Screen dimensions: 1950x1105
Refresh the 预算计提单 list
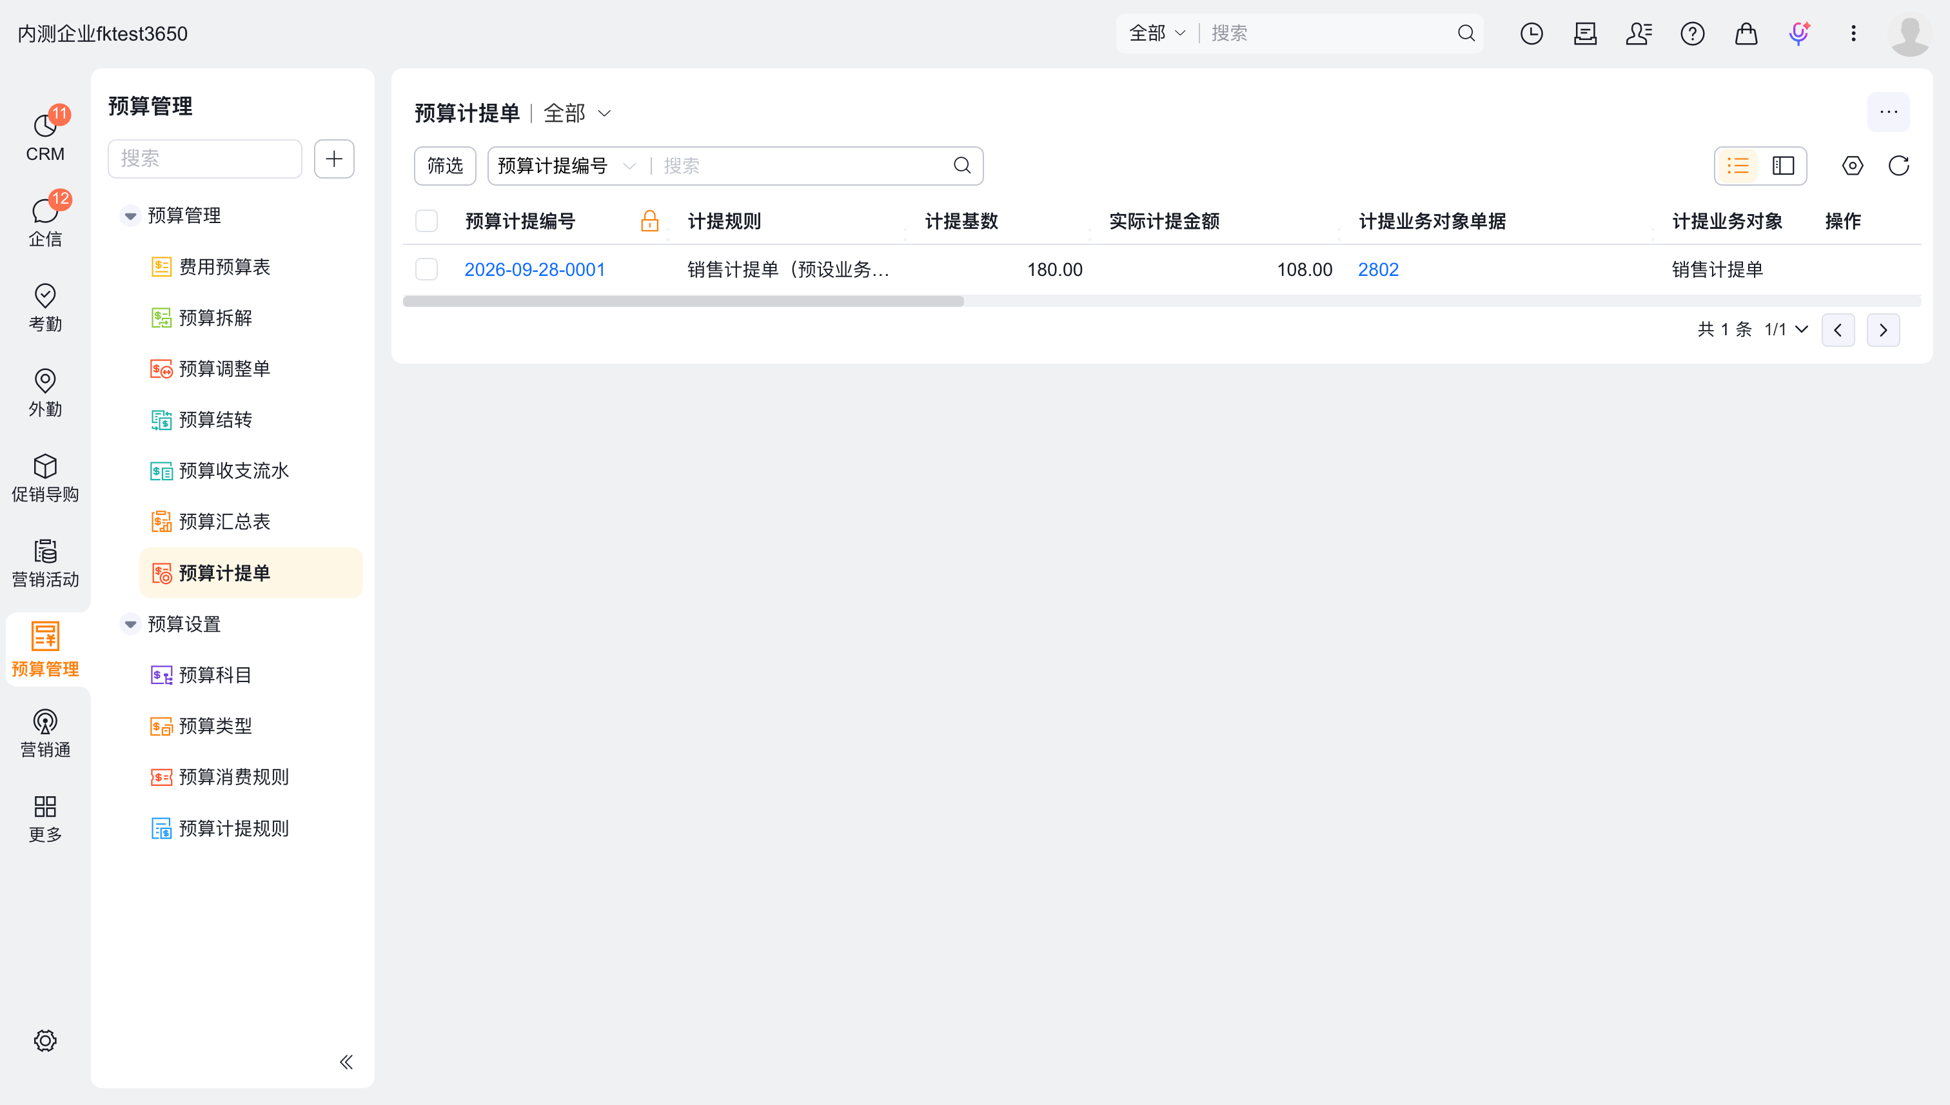click(x=1898, y=166)
